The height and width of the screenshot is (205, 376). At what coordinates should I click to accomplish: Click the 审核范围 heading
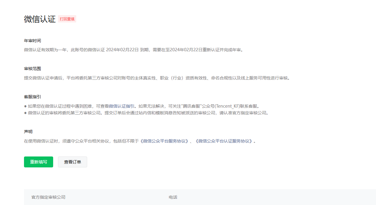click(32, 69)
